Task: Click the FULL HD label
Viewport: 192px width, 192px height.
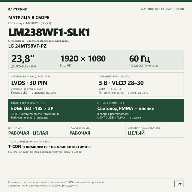Action: [65, 65]
